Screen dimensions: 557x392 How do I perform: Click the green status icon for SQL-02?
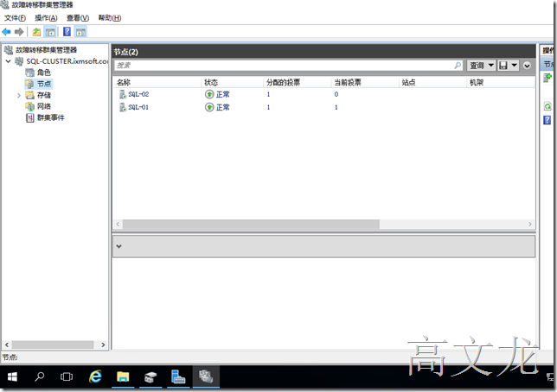coord(209,94)
